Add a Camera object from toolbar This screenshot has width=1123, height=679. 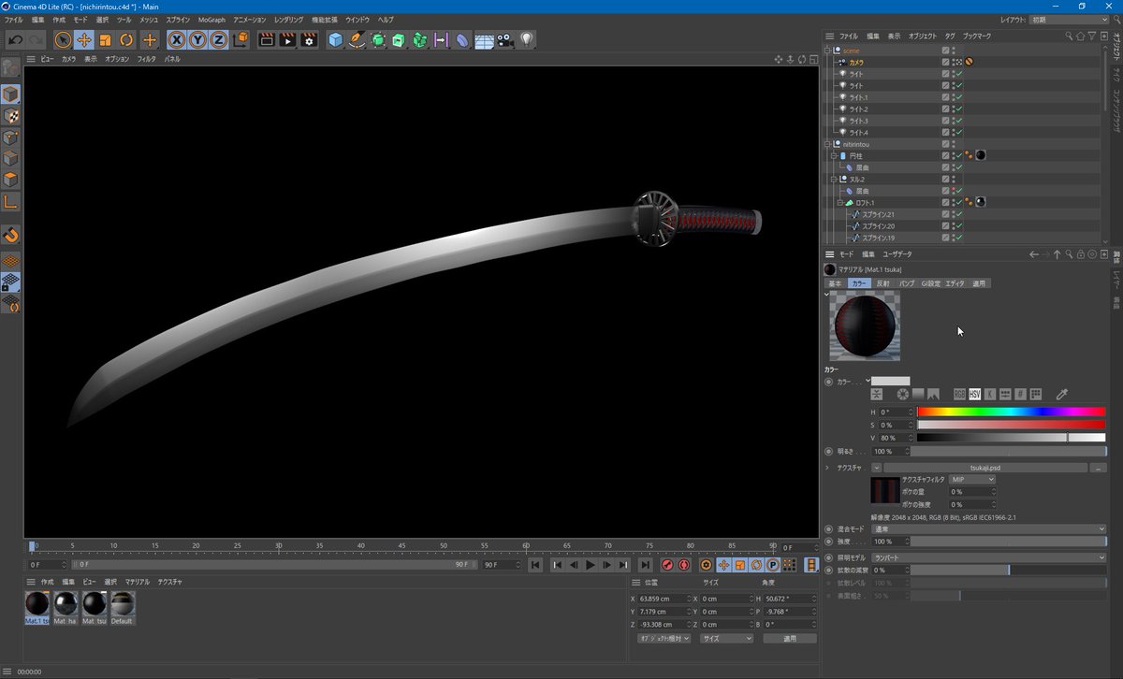[x=505, y=40]
